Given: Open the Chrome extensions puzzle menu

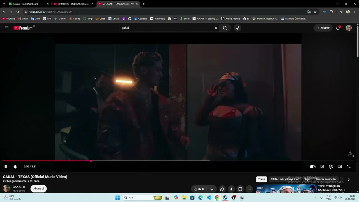Looking at the screenshot, I should tap(331, 12).
